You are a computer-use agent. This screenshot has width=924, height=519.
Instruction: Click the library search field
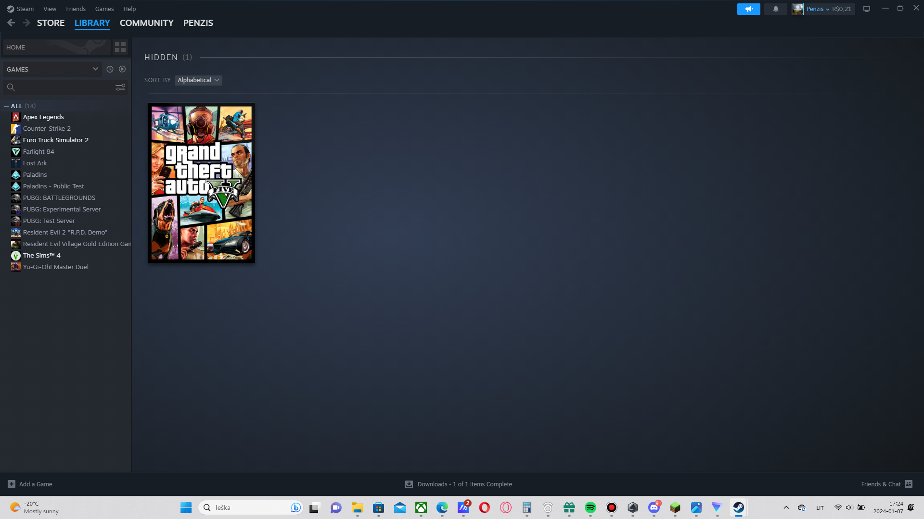63,87
